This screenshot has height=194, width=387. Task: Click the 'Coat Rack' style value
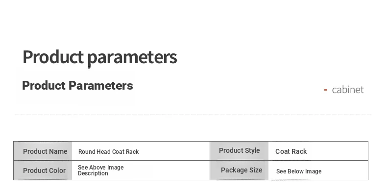(x=291, y=151)
